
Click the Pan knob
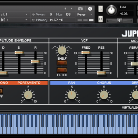(72, 95)
